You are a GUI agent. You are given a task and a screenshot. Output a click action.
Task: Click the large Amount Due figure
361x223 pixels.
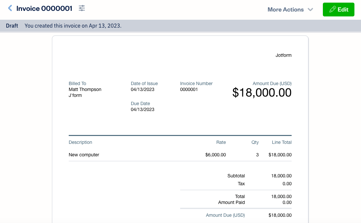click(262, 93)
